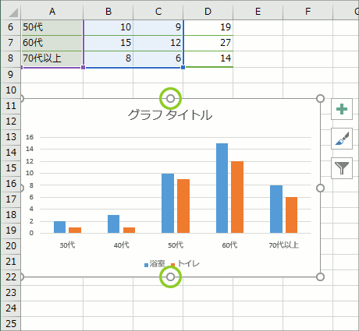Select cell C8 with value 6
The height and width of the screenshot is (331, 359).
pos(158,58)
